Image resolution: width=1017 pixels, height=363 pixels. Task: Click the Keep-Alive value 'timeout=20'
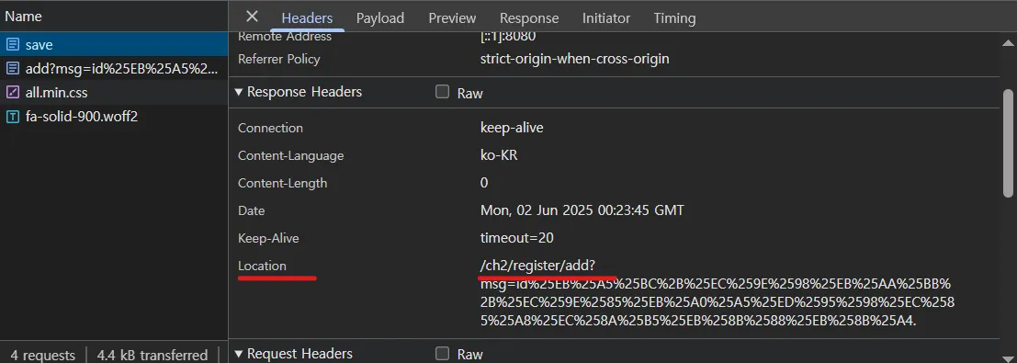pyautogui.click(x=517, y=238)
